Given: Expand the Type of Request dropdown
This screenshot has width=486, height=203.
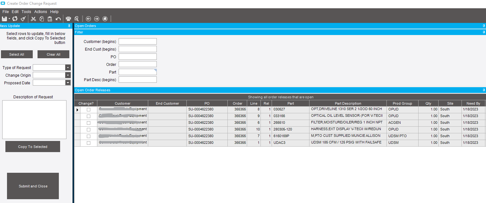Looking at the screenshot, I should [x=68, y=67].
